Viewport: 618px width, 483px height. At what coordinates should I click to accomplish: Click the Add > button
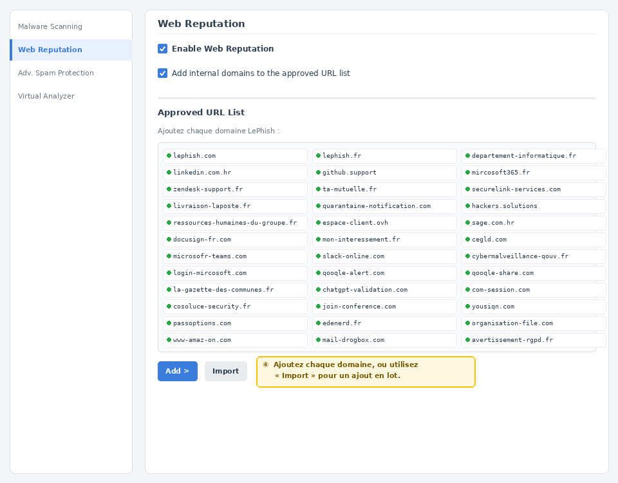(177, 371)
